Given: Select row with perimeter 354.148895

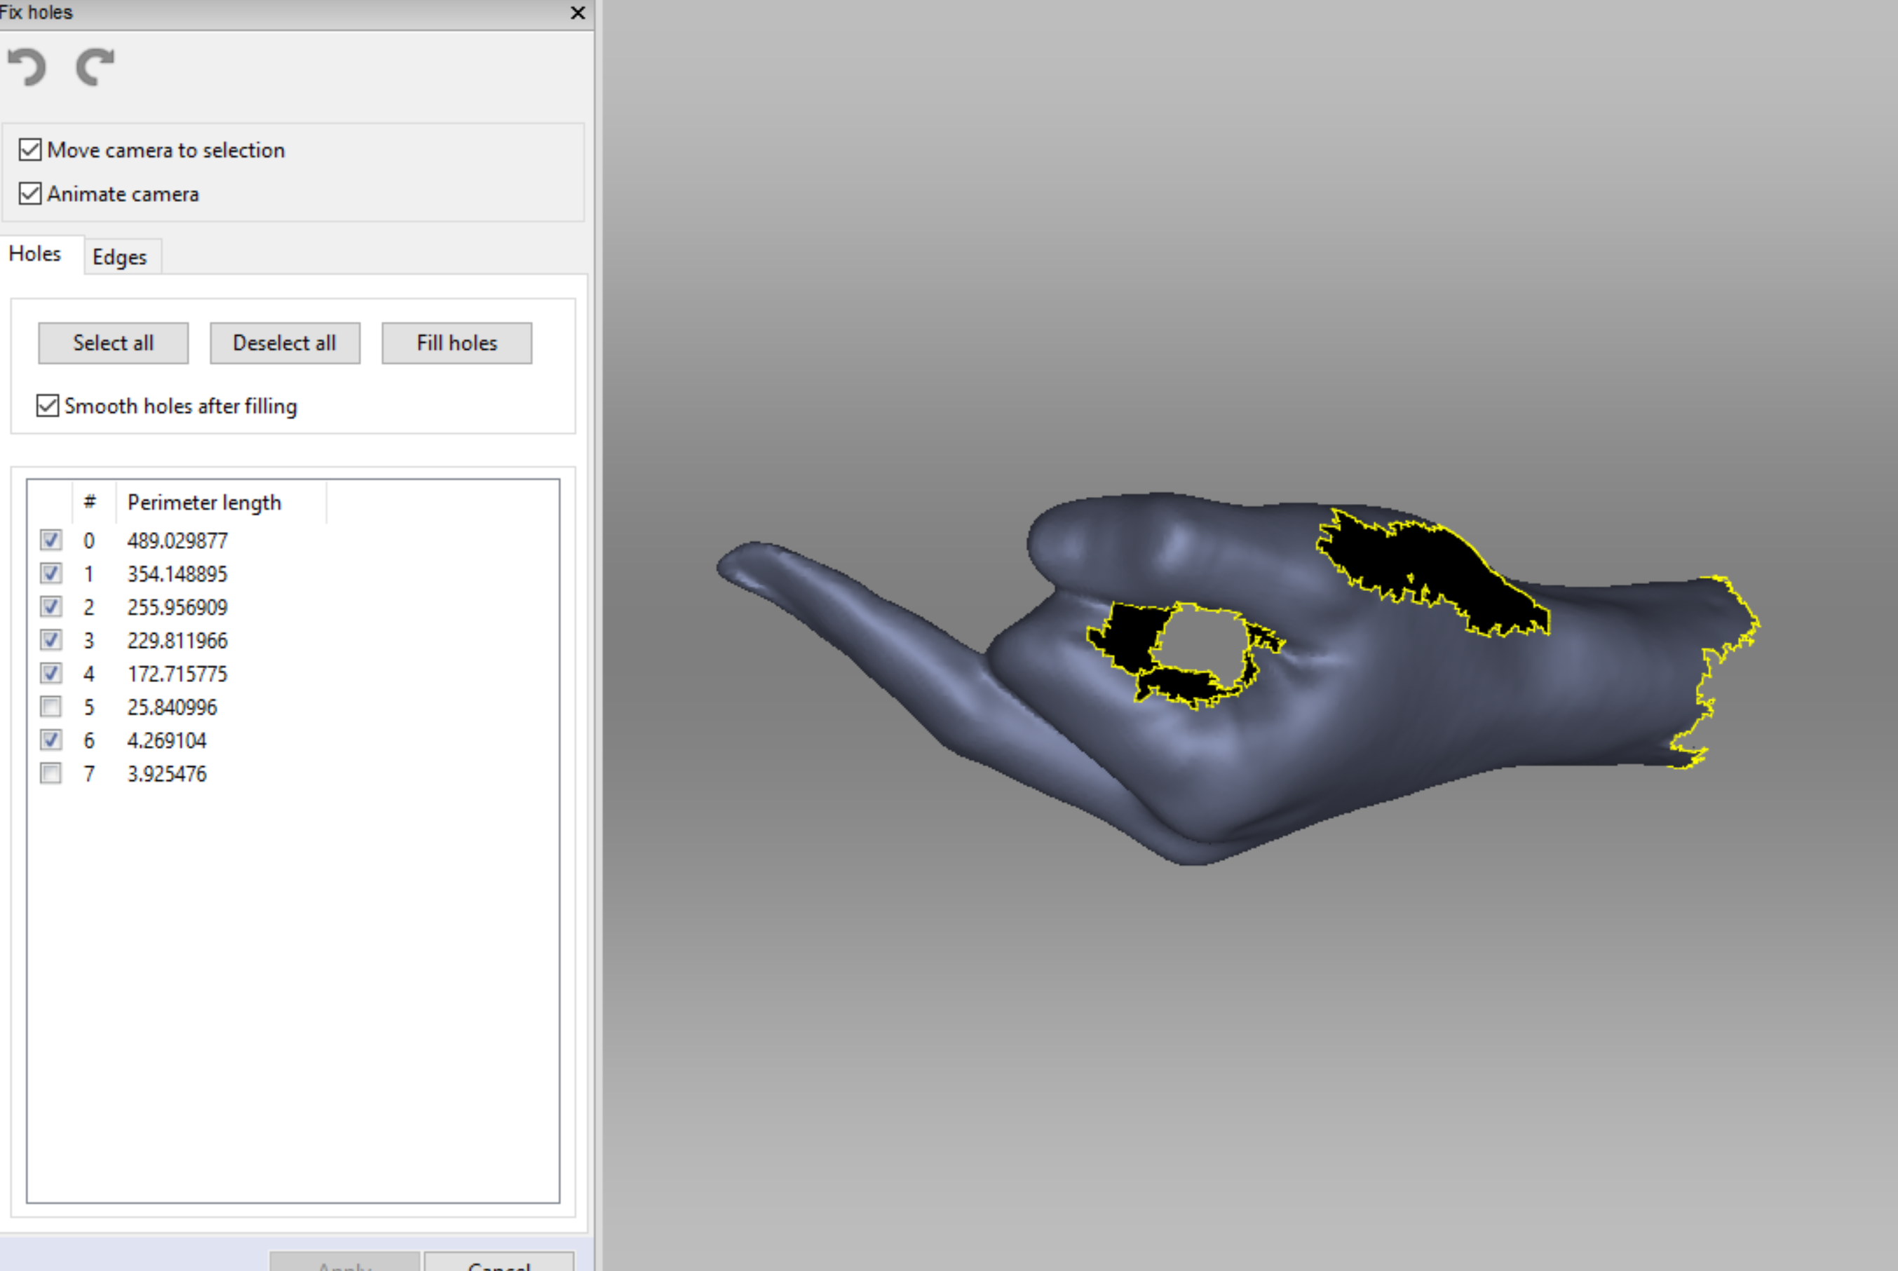Looking at the screenshot, I should click(x=177, y=574).
